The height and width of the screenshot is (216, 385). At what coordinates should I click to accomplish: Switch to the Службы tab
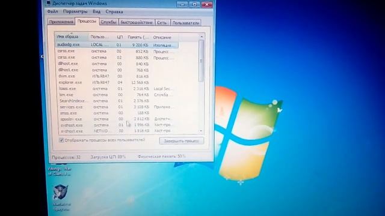(x=108, y=22)
